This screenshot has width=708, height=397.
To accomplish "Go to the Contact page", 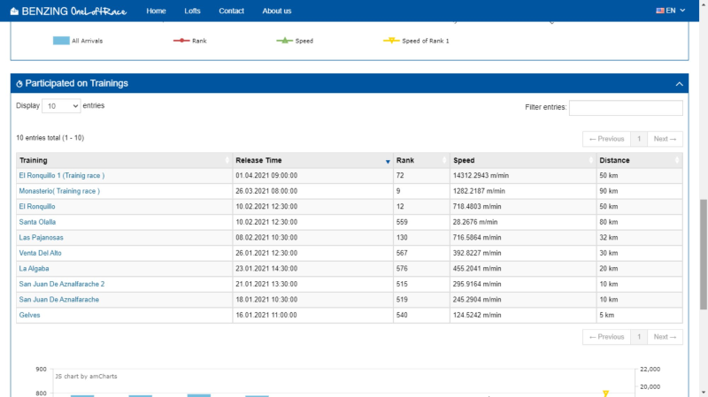I will click(x=231, y=11).
